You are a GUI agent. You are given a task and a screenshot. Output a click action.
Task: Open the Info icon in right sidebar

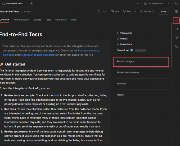(x=177, y=46)
